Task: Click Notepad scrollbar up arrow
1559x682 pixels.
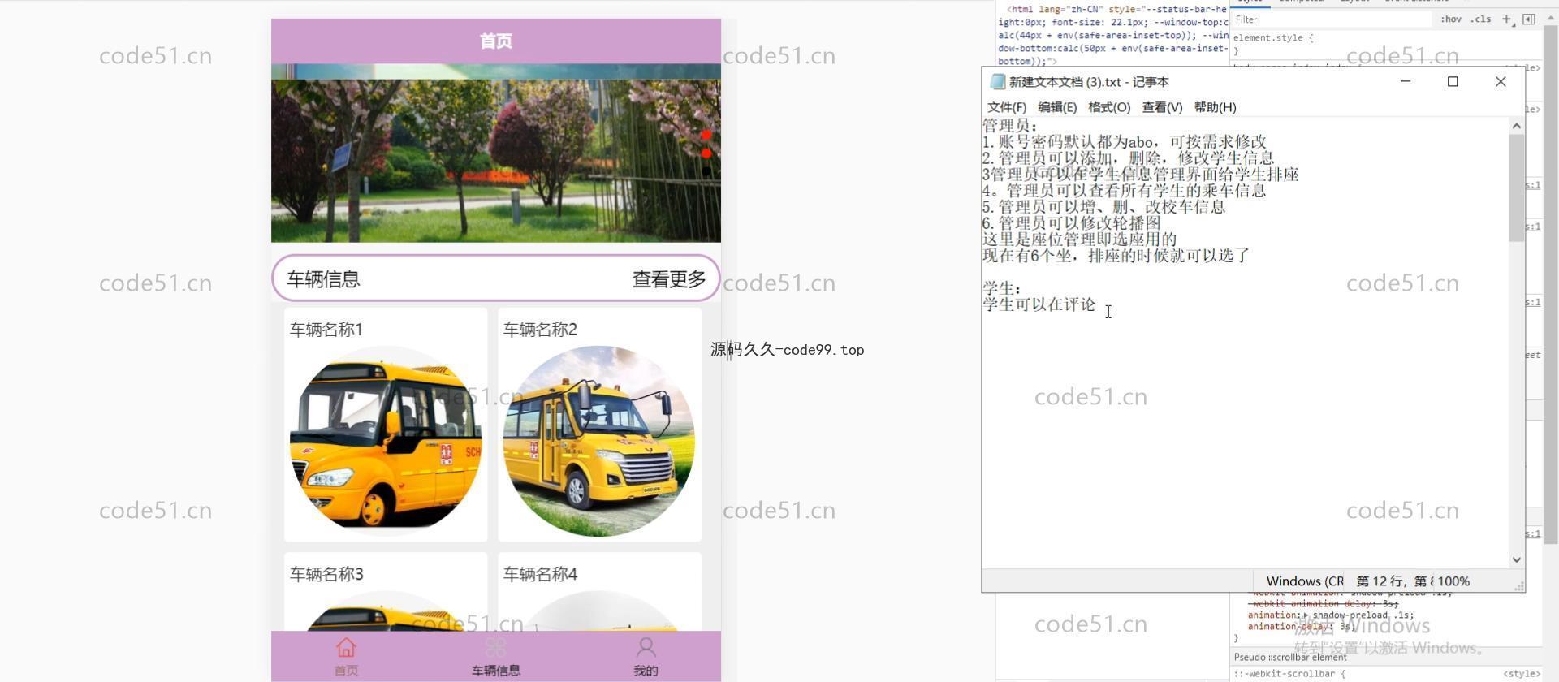Action: pyautogui.click(x=1516, y=126)
